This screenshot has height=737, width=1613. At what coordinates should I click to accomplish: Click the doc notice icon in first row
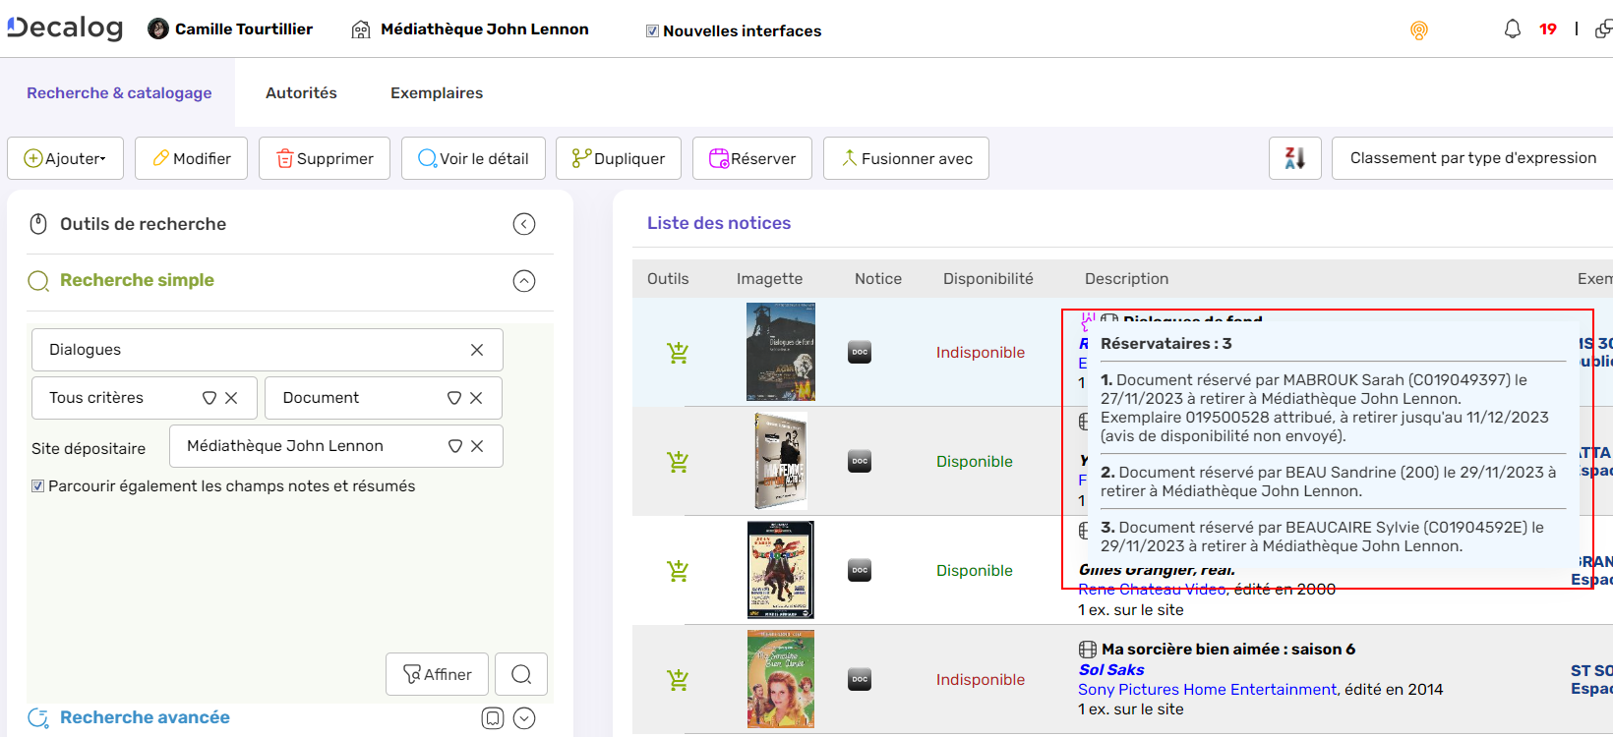pyautogui.click(x=860, y=353)
